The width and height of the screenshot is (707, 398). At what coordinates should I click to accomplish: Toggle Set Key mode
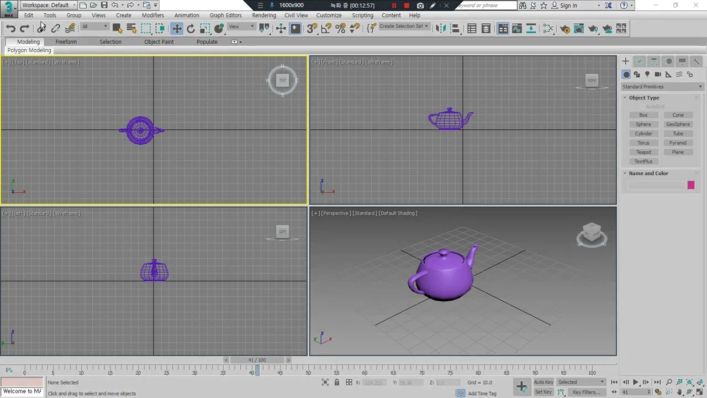click(x=544, y=392)
